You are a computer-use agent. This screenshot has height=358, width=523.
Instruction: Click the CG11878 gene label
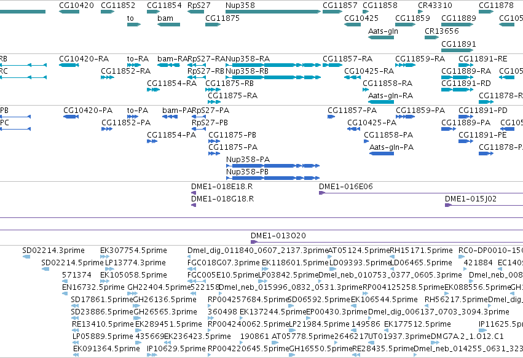(x=496, y=6)
